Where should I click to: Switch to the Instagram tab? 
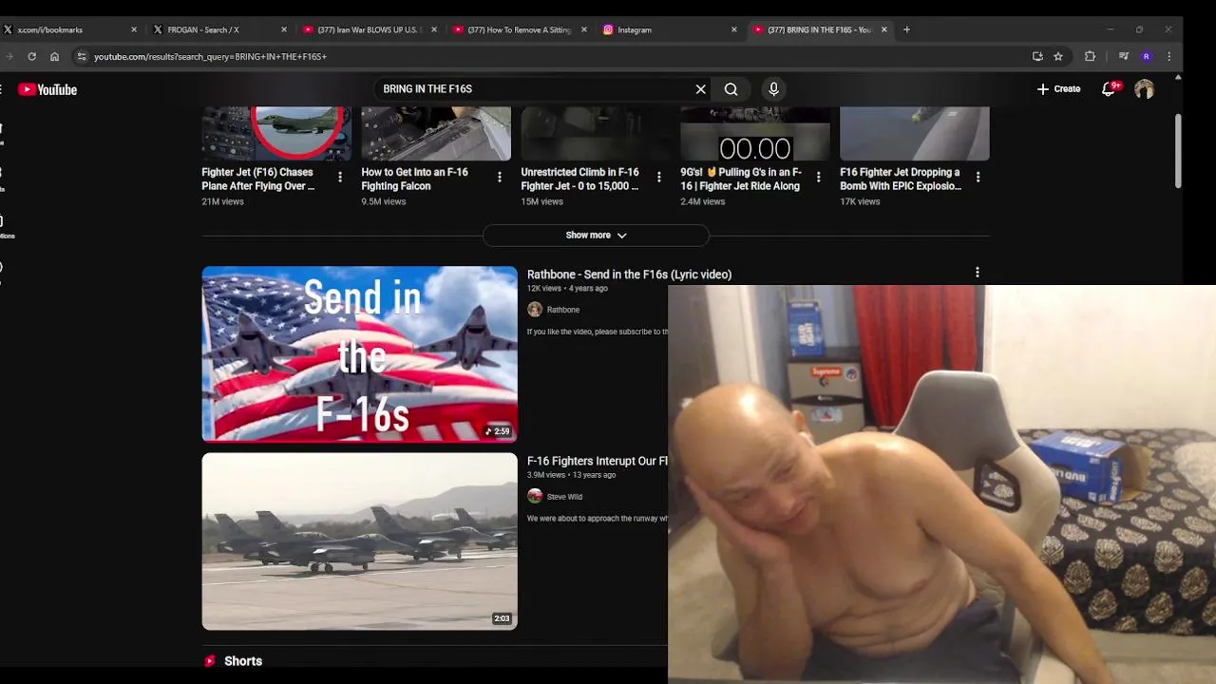tap(668, 29)
